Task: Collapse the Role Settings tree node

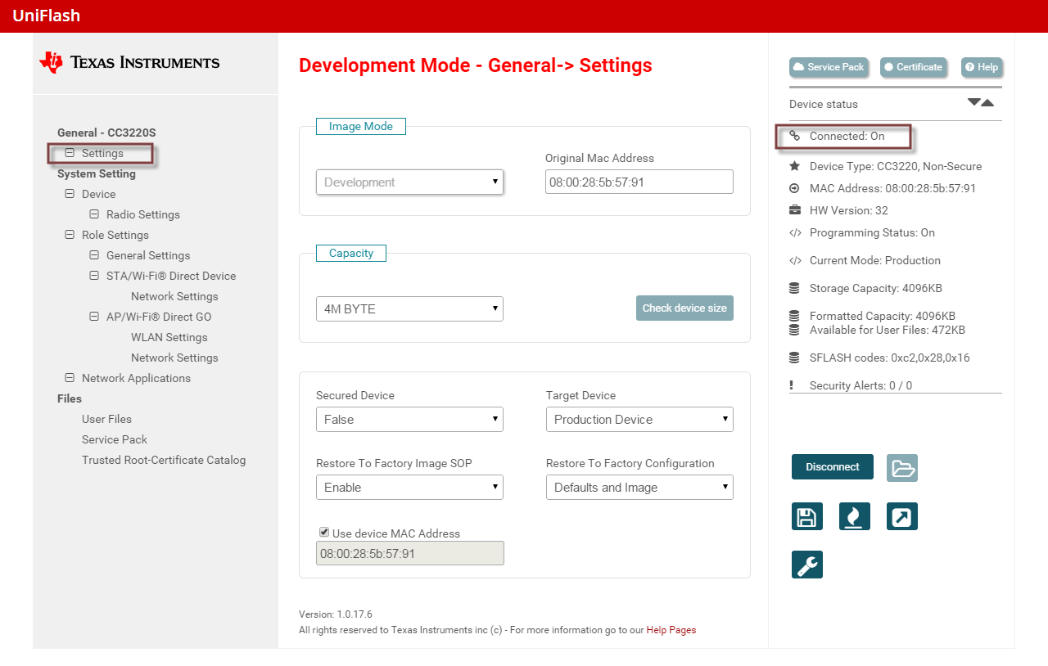Action: (x=70, y=235)
